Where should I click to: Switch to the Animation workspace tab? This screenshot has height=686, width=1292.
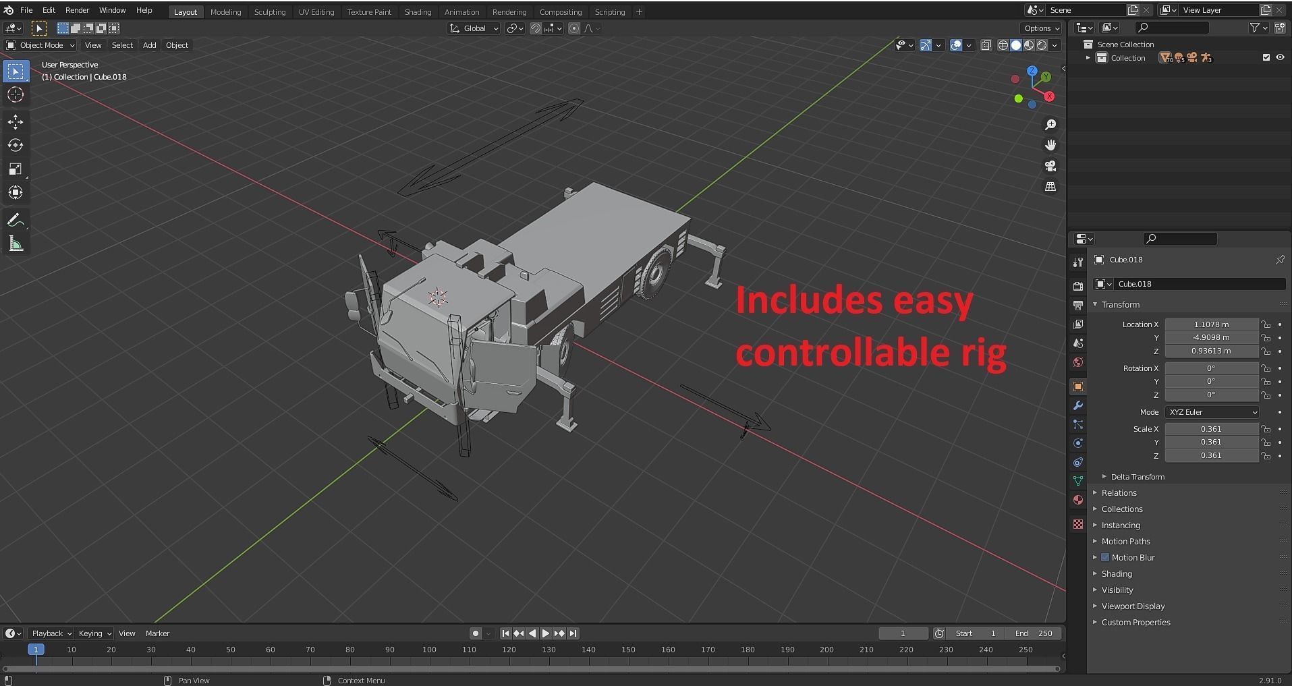pos(461,11)
